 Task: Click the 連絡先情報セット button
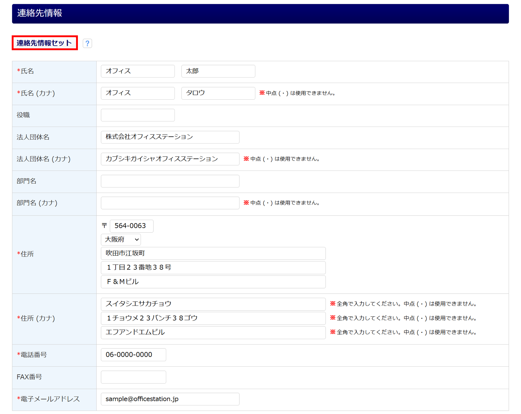(x=45, y=43)
